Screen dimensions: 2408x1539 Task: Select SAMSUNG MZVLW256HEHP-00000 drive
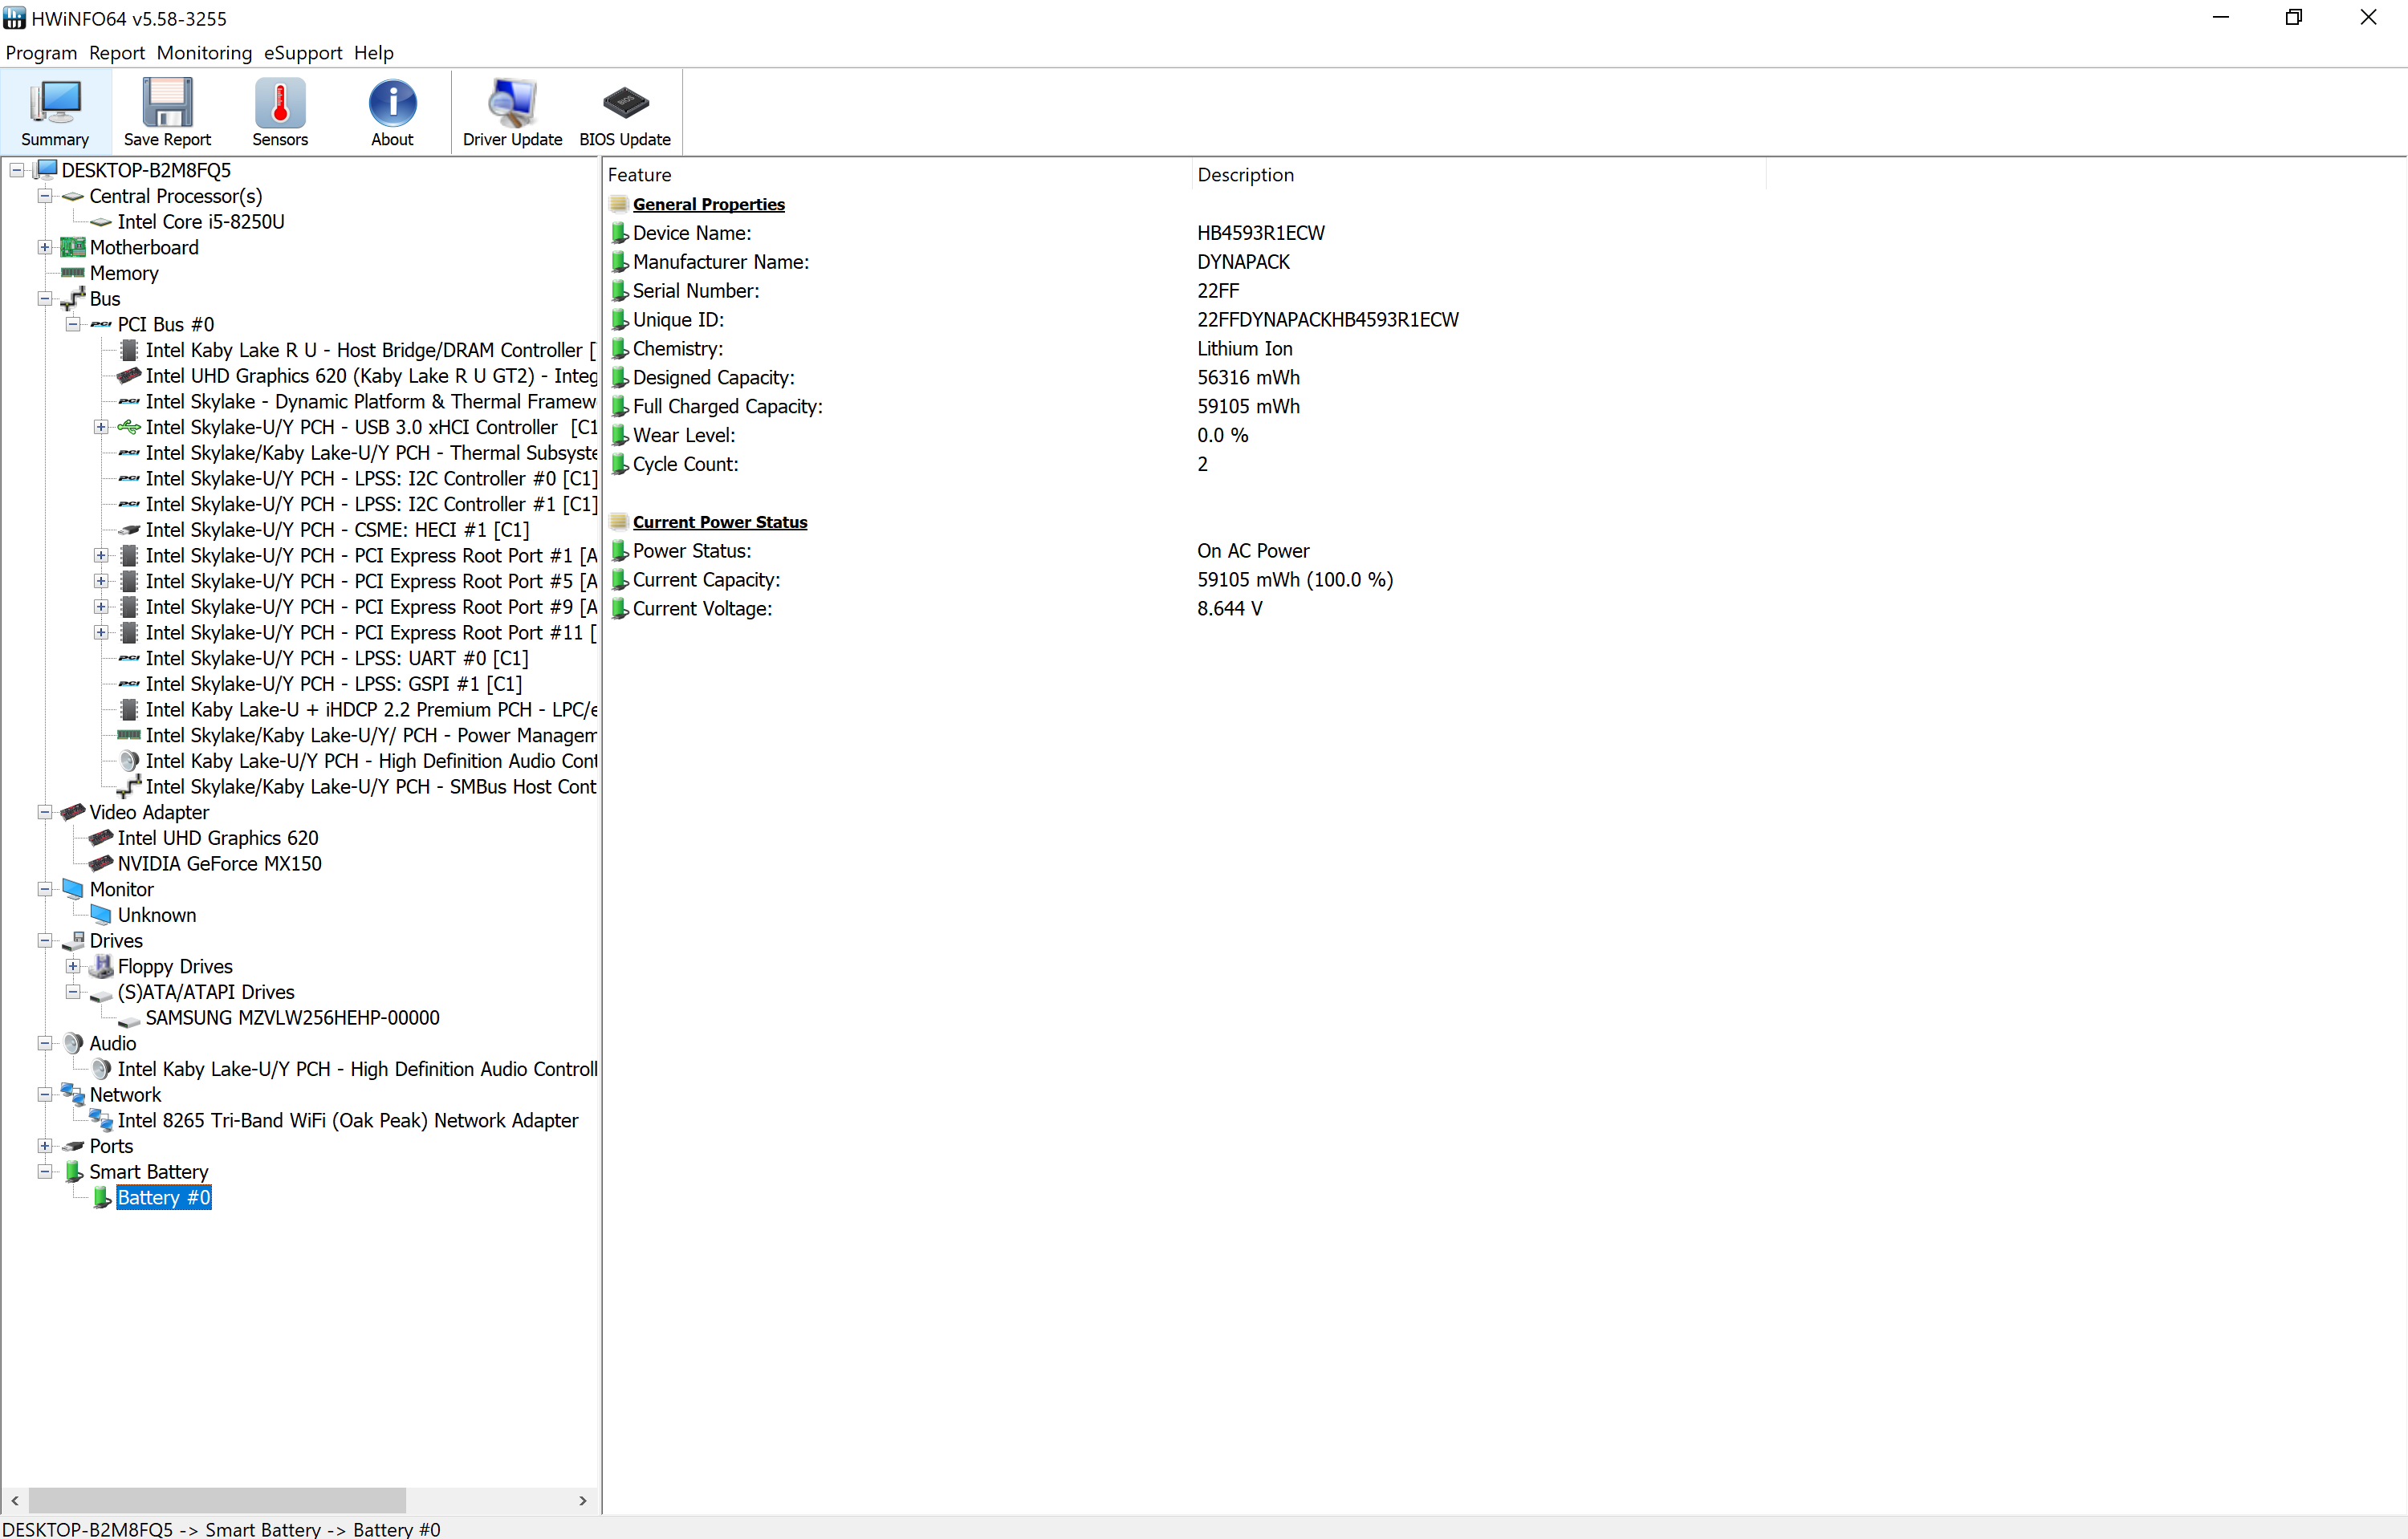[x=292, y=1018]
